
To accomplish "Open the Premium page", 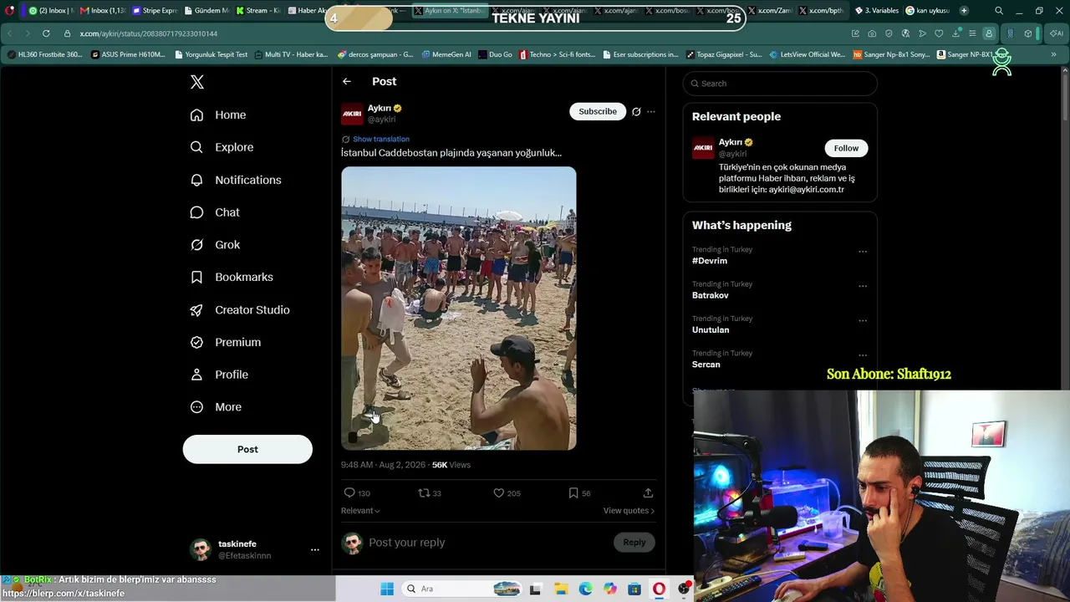I will [225, 342].
